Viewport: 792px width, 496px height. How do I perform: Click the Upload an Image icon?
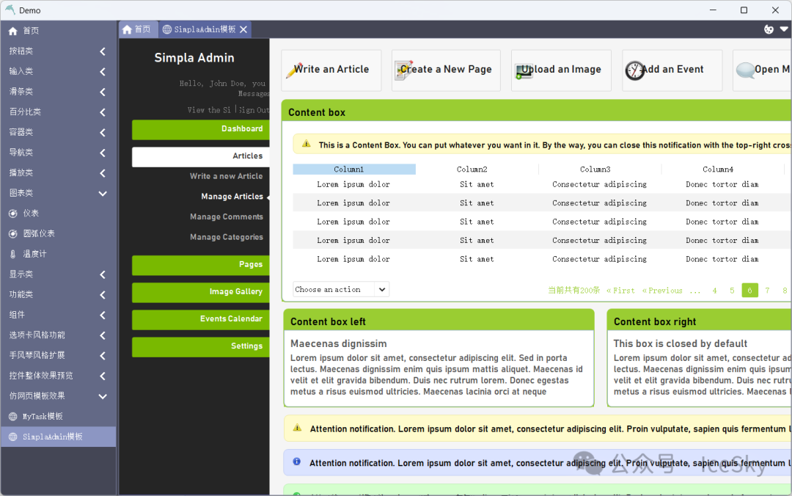[523, 70]
